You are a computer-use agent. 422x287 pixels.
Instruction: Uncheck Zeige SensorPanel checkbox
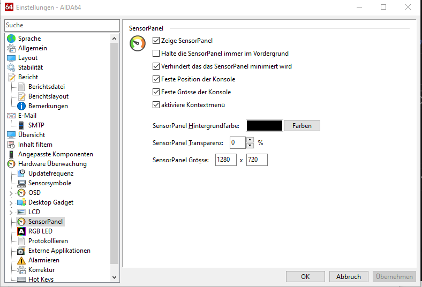(x=156, y=41)
